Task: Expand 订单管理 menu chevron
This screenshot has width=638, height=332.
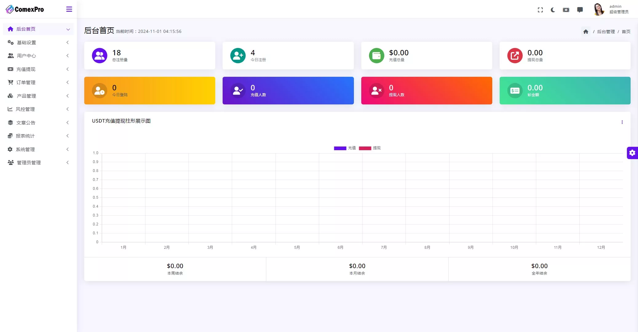Action: (68, 82)
